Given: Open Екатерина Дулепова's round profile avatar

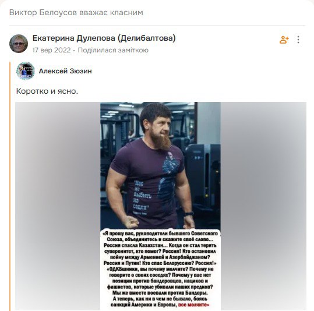Looking at the screenshot, I should [x=19, y=44].
